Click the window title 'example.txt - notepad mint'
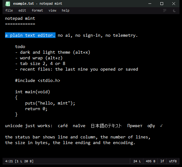Image resolution: width=182 pixels, height=167 pixels. click(38, 3)
